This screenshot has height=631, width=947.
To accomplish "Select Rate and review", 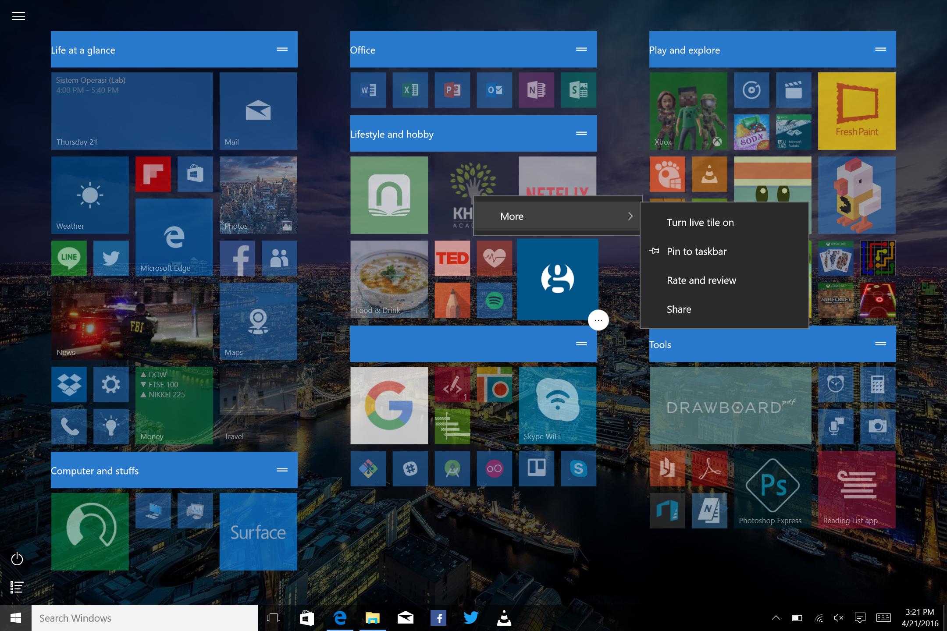I will tap(724, 280).
